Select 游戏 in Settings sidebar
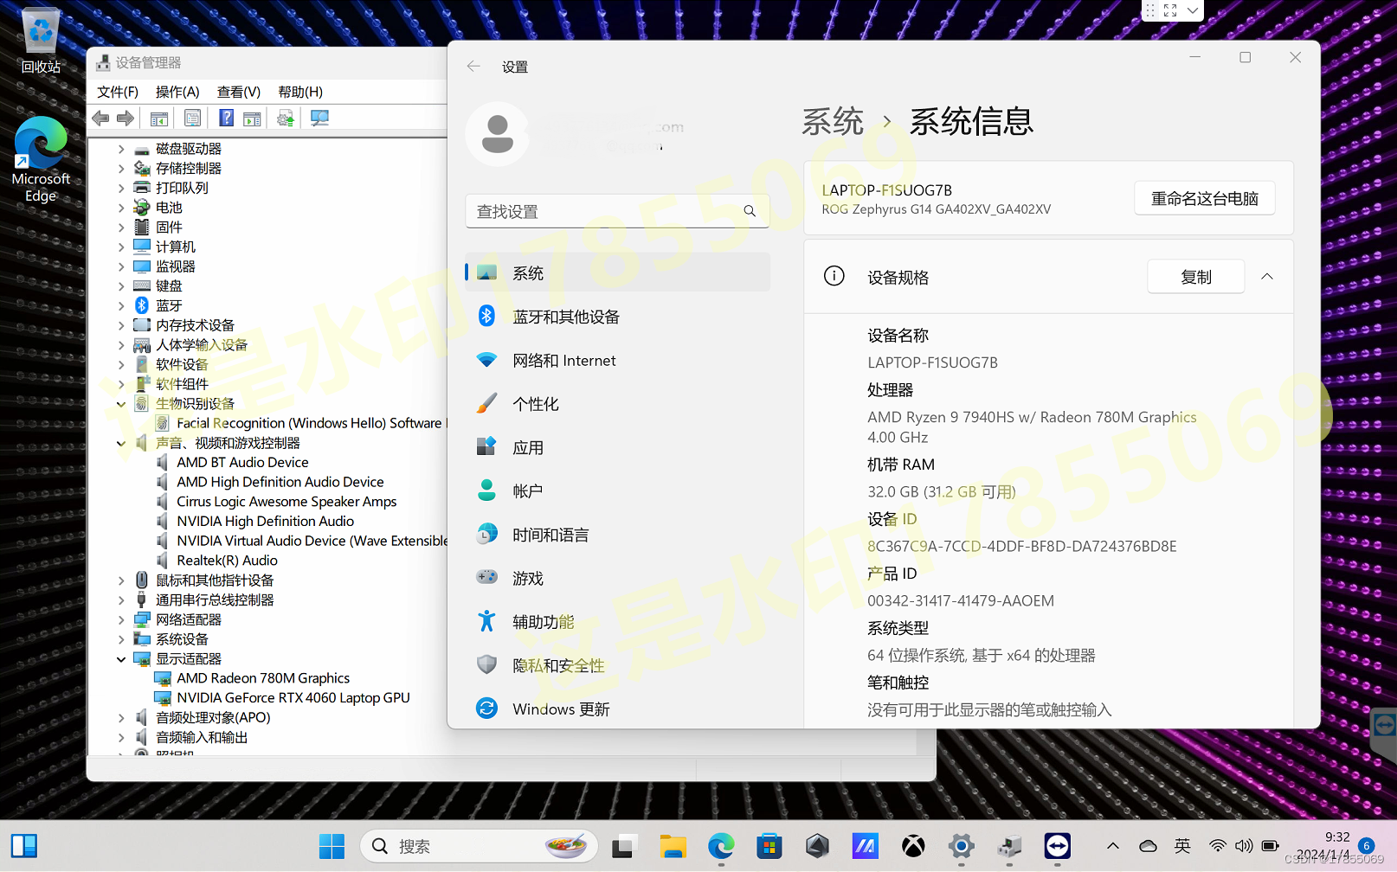Viewport: 1397px width, 872px height. click(x=617, y=578)
